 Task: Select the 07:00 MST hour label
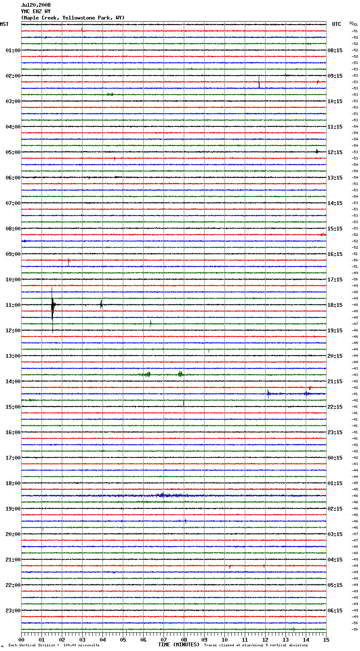point(13,203)
